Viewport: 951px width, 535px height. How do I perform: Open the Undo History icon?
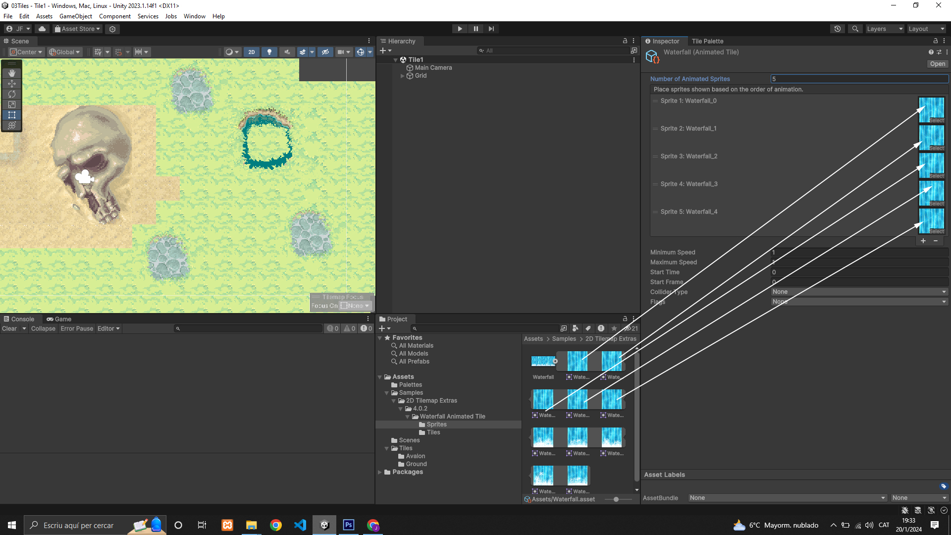point(837,29)
